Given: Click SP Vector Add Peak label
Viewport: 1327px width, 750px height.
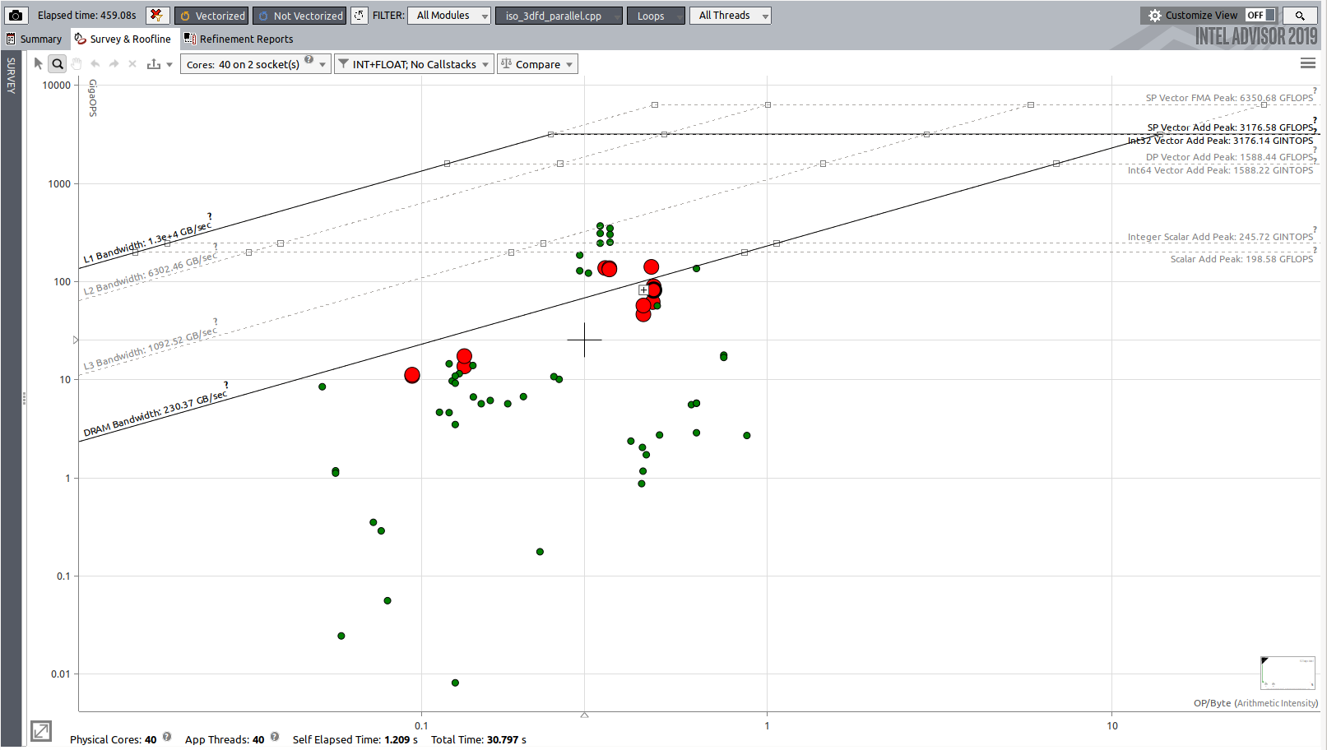Looking at the screenshot, I should click(1230, 127).
